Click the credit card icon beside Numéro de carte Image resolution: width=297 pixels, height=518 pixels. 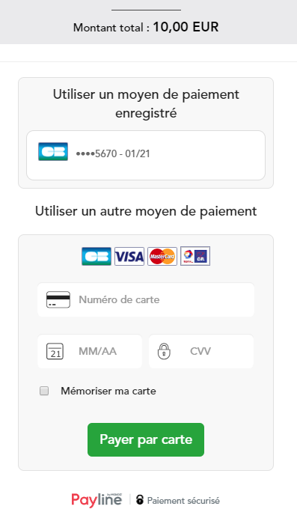[58, 299]
